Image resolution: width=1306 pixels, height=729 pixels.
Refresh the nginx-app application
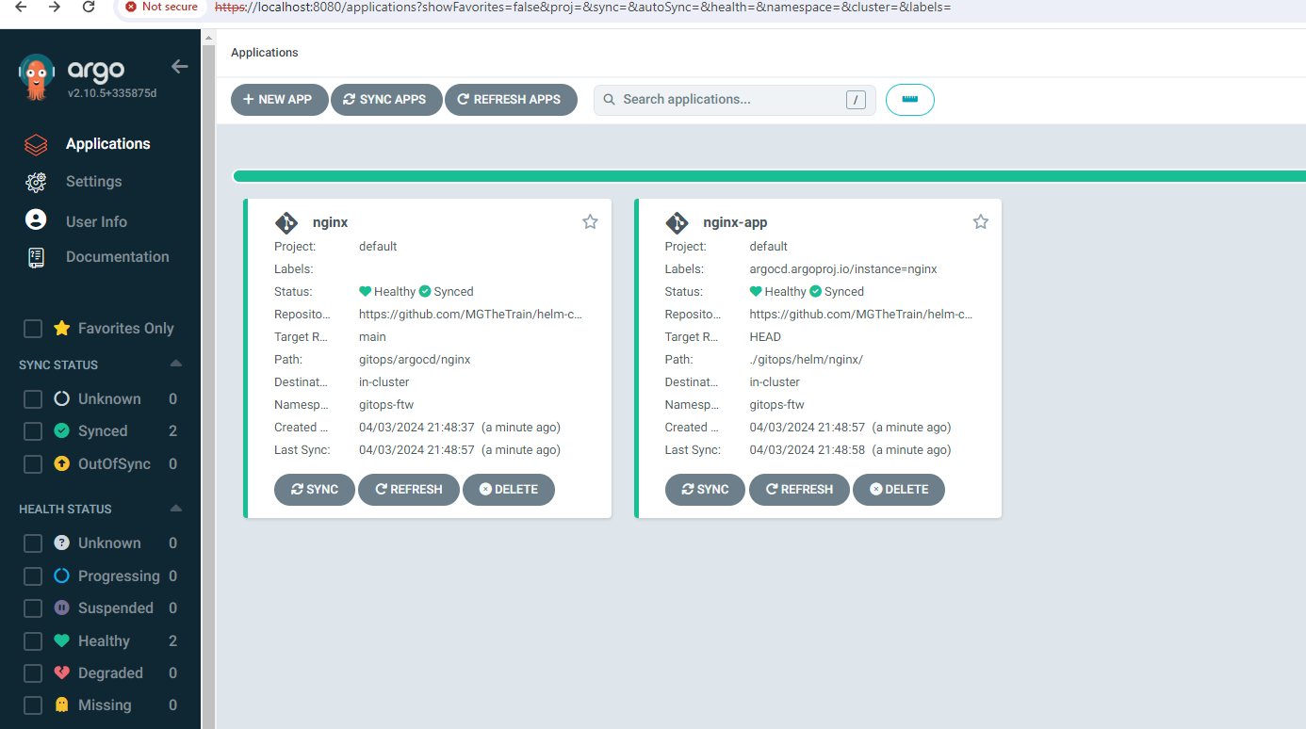click(x=799, y=490)
